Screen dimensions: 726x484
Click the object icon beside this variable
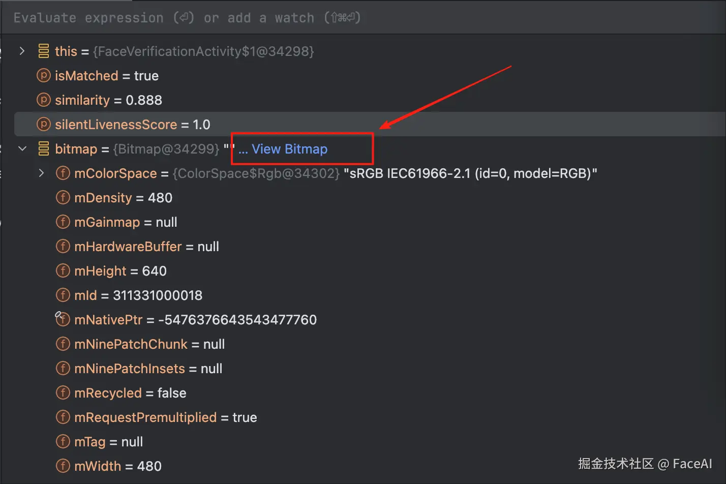click(x=44, y=51)
